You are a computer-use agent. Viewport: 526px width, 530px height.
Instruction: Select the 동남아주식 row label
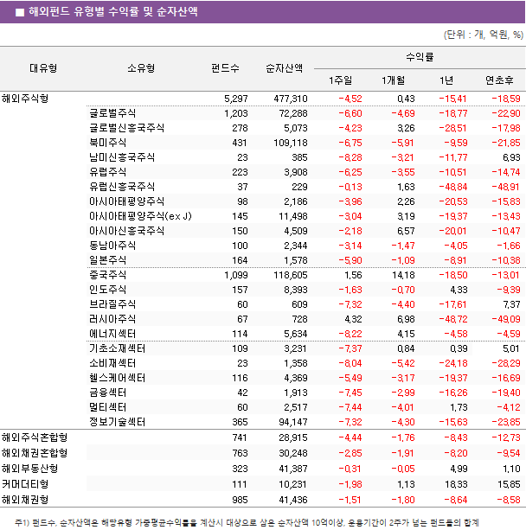coord(112,246)
